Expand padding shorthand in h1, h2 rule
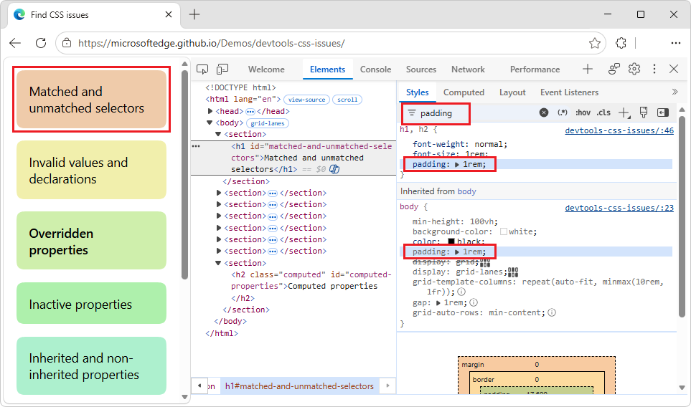 point(457,165)
